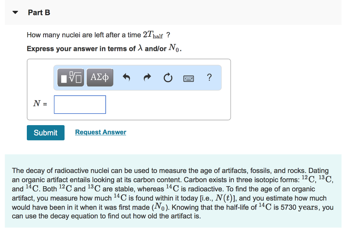Submit your answer for Part B

45,133
